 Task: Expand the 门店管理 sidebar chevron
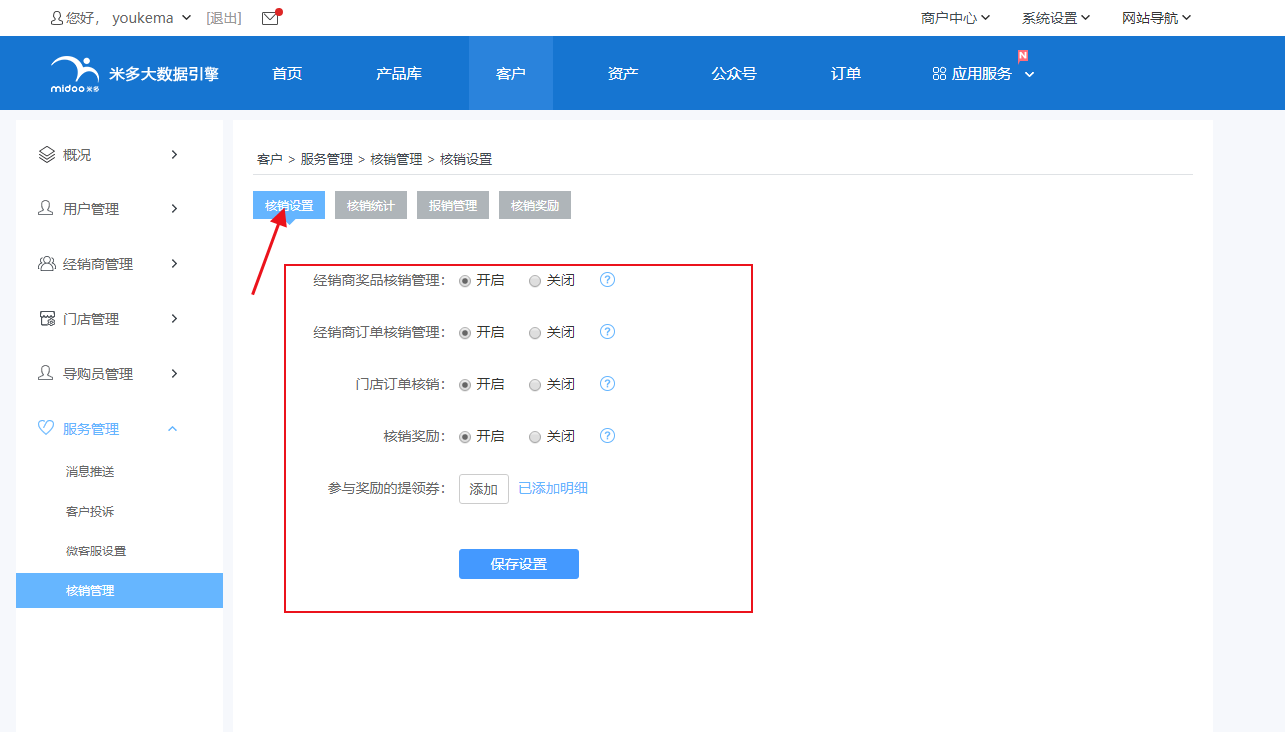(174, 318)
